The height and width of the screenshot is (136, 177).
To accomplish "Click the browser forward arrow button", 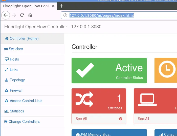I will 14,15.
